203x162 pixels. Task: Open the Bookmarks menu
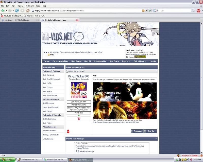29,6
